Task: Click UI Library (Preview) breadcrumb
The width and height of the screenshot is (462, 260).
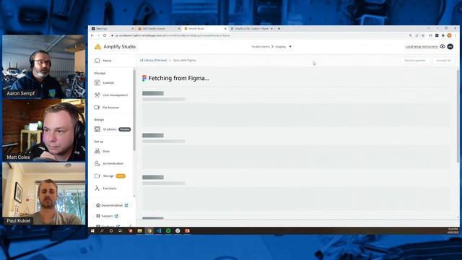Action: 153,60
